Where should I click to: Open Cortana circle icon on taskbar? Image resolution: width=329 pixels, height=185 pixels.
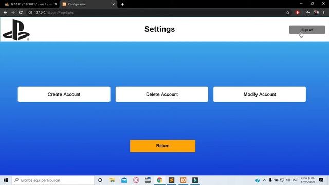[100, 180]
